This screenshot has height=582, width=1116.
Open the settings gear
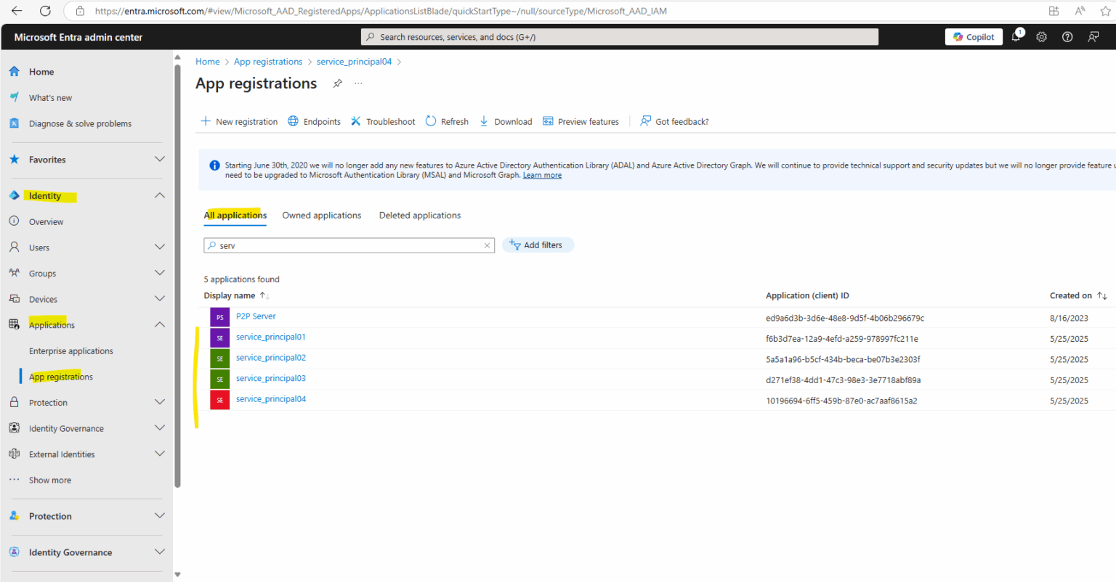click(1041, 36)
